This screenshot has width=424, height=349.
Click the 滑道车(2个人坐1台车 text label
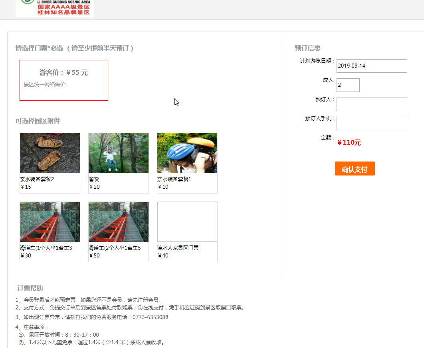click(x=115, y=248)
